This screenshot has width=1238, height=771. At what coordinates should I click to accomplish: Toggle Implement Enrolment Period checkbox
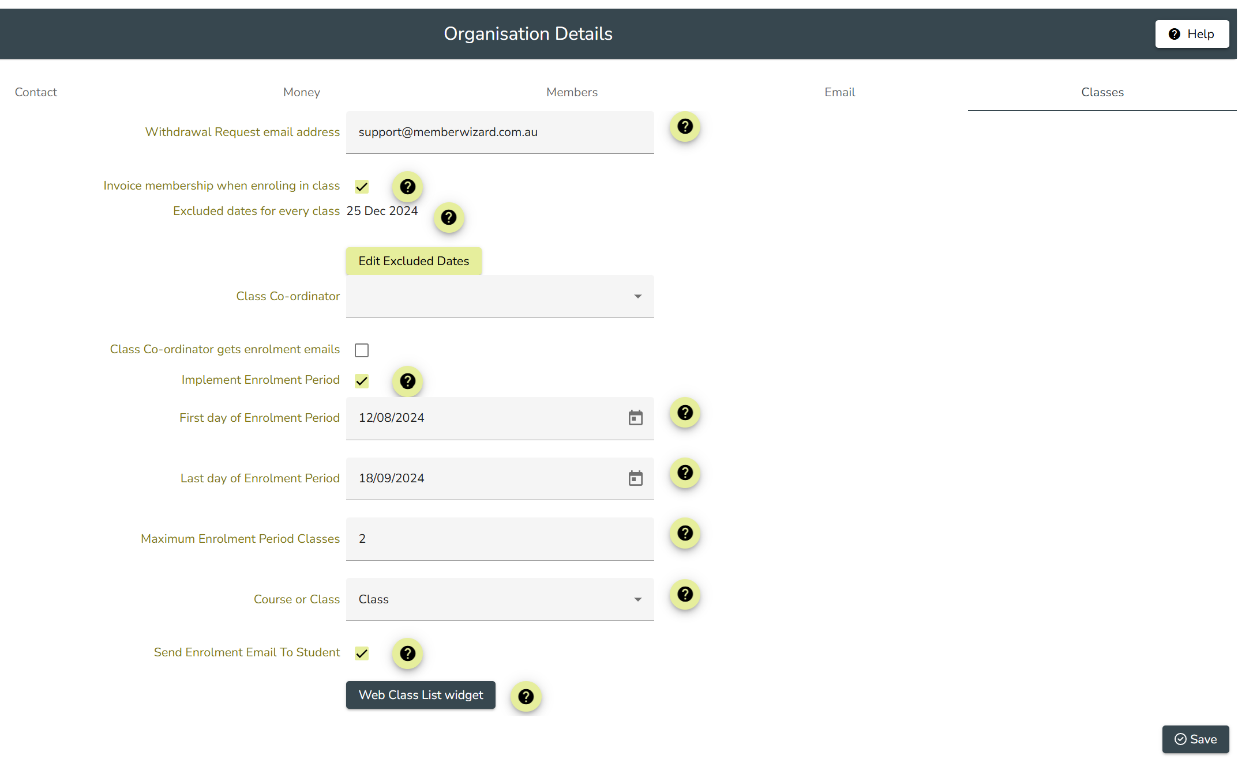pos(362,381)
